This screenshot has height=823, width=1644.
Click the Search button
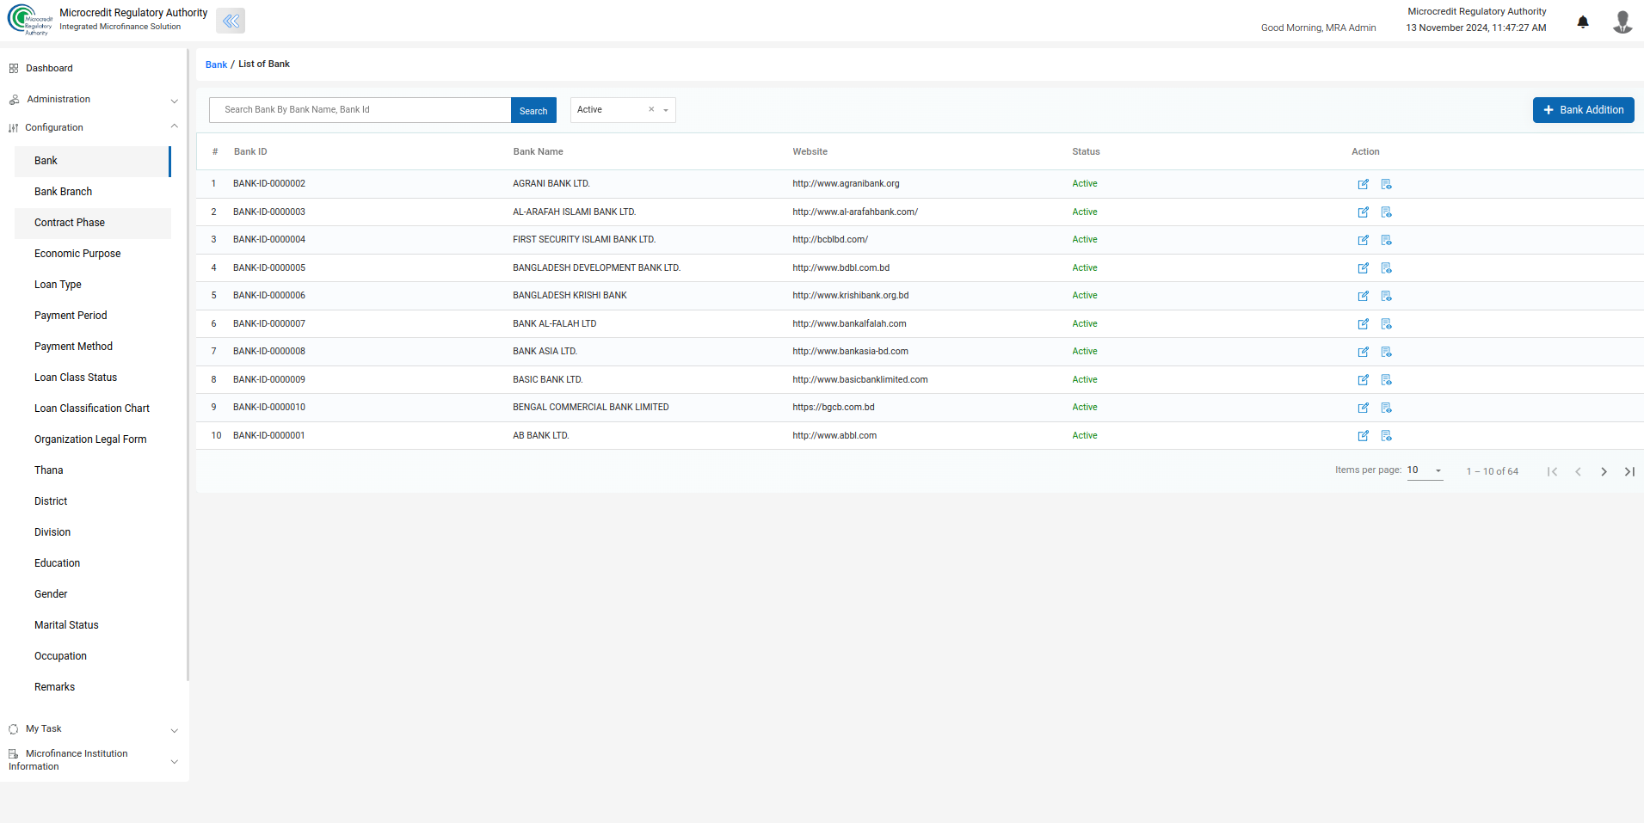[x=533, y=110]
